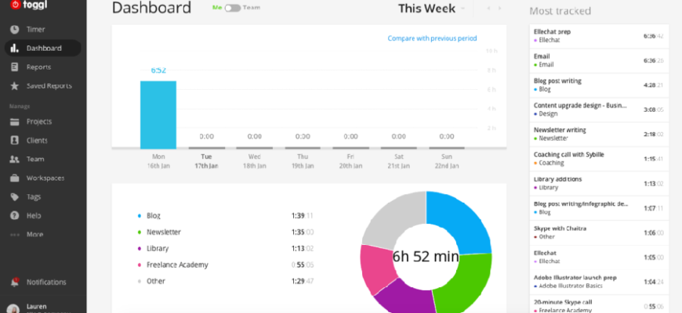This screenshot has width=682, height=313.
Task: Open 20-minute Skype call entry
Action: pos(599,304)
